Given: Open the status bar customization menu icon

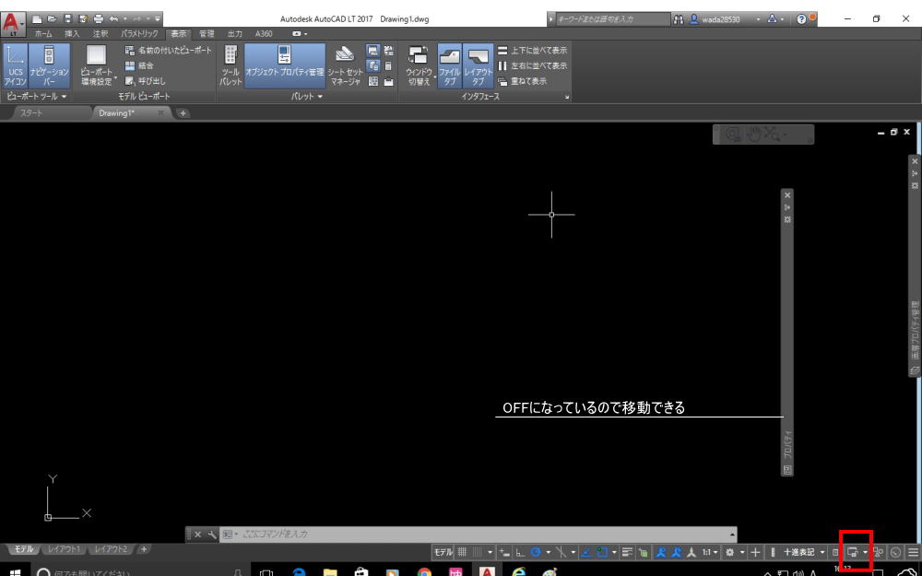Looking at the screenshot, I should click(913, 552).
